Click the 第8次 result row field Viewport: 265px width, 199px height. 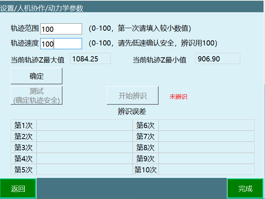tap(206, 147)
